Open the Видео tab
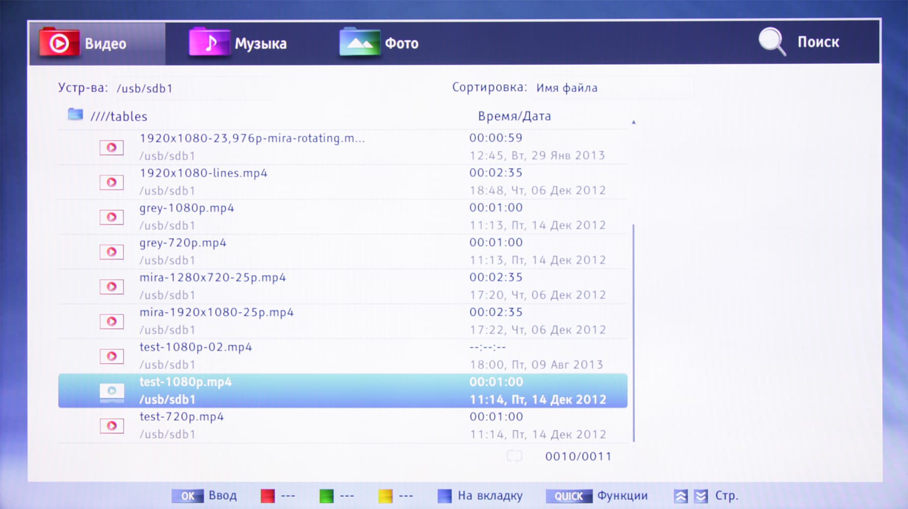908x509 pixels. click(97, 43)
